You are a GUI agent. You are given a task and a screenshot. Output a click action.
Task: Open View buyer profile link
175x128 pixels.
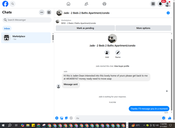121,66
